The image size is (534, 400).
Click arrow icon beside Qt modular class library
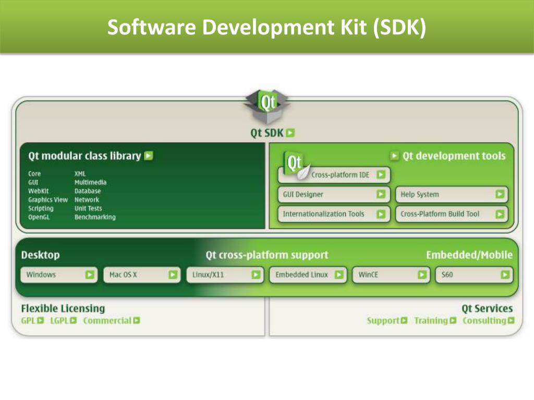pyautogui.click(x=149, y=156)
